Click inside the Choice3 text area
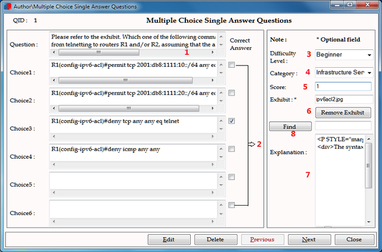Image resolution: width=382 pixels, height=252 pixels. [x=133, y=125]
